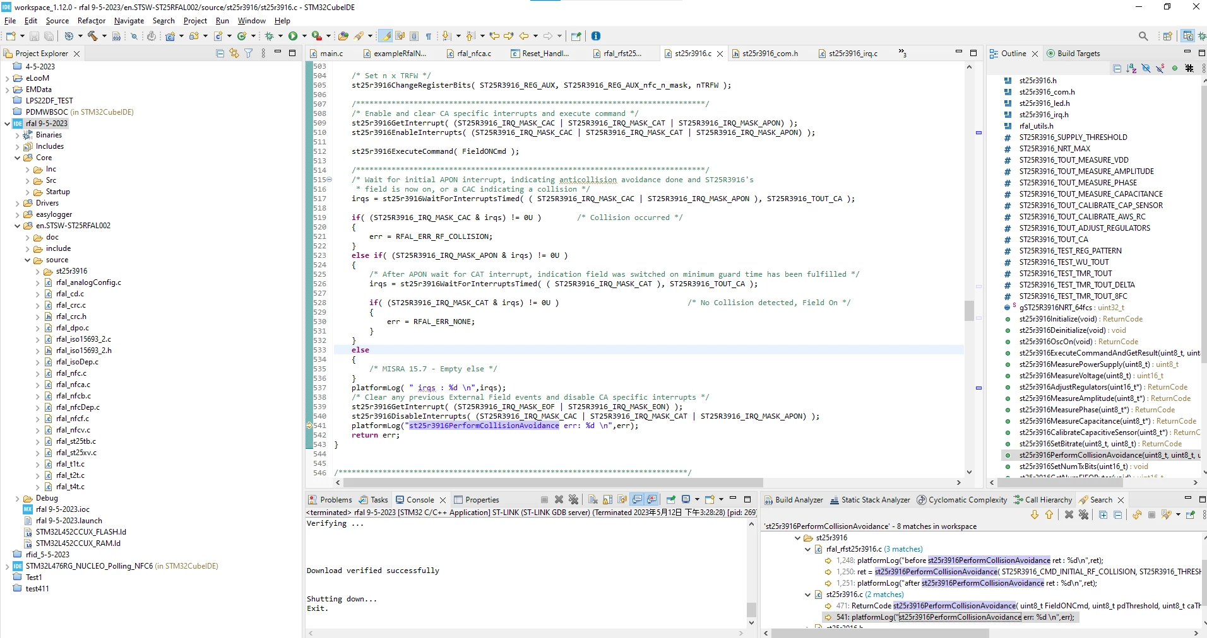Toggle Show Console on standard output change
This screenshot has width=1207, height=638.
(637, 499)
